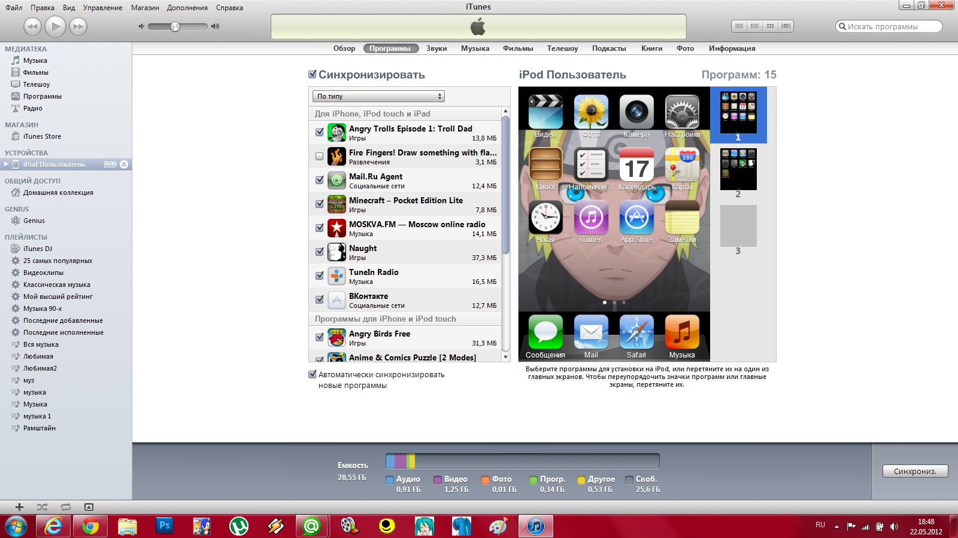Open Photoshop from the taskbar
Image resolution: width=958 pixels, height=538 pixels.
[x=164, y=526]
